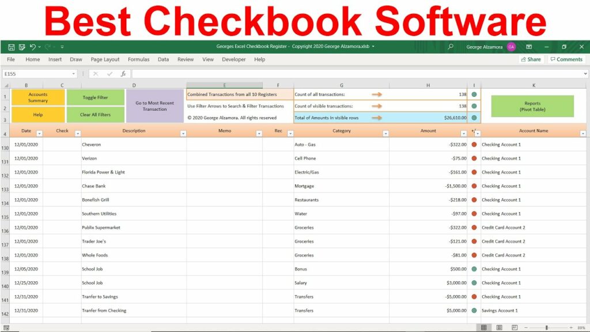Select the Savings Account 1 cell

point(534,311)
